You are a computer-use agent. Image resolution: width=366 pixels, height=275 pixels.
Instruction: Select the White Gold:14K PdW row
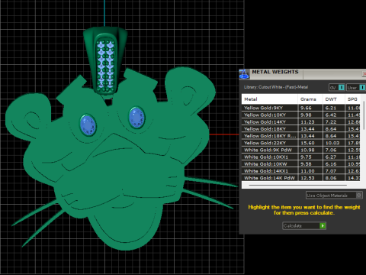point(301,178)
